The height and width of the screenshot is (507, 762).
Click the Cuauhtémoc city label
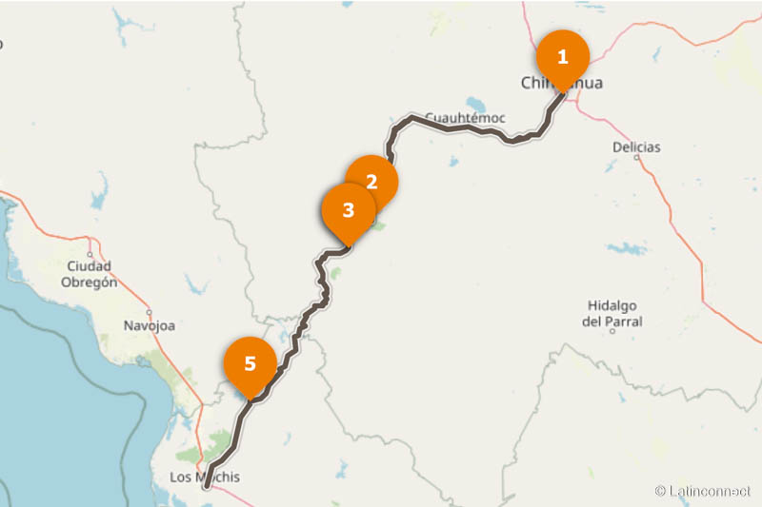click(x=466, y=117)
